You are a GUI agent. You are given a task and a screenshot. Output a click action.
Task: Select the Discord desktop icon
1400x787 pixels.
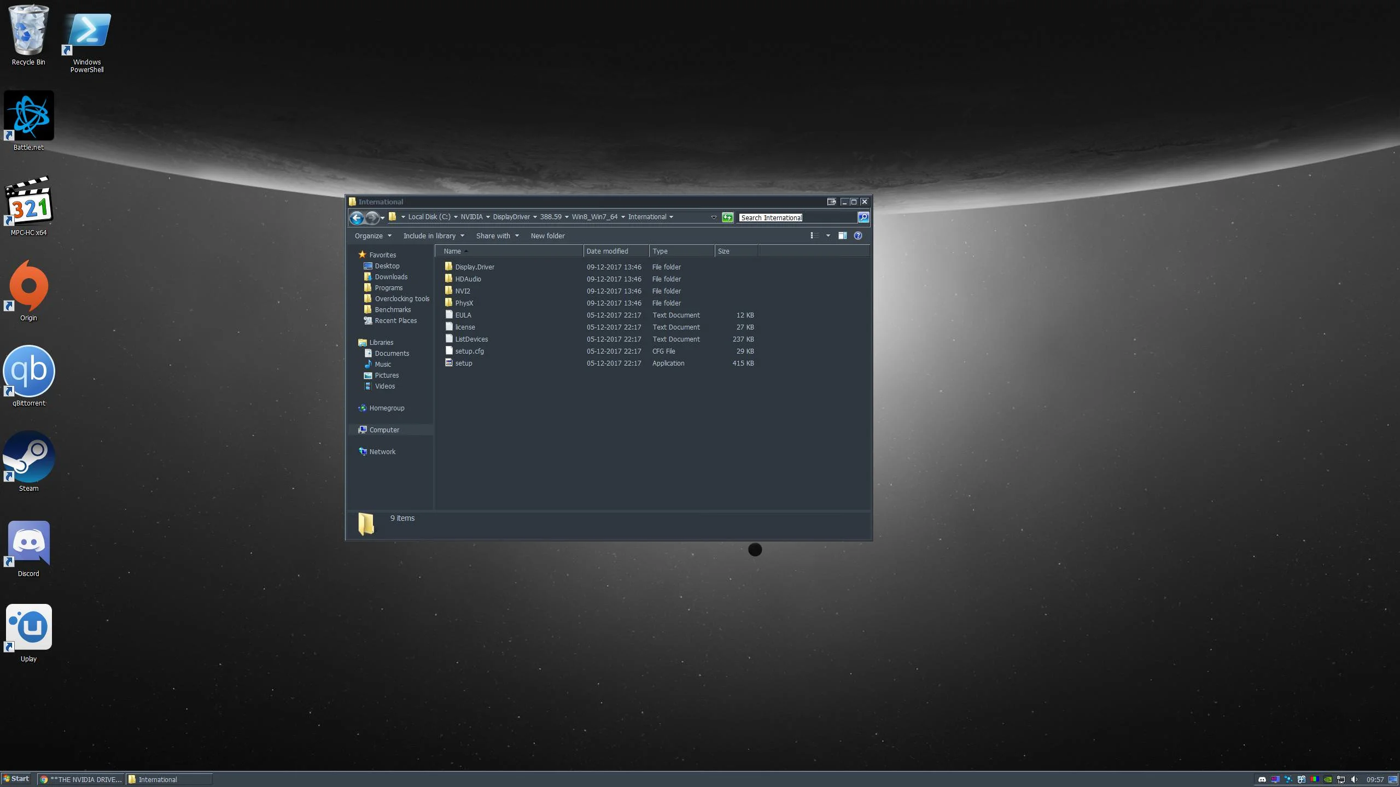[x=28, y=549]
